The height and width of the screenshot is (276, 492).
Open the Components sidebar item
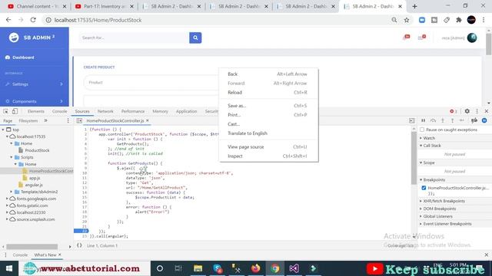click(x=34, y=101)
